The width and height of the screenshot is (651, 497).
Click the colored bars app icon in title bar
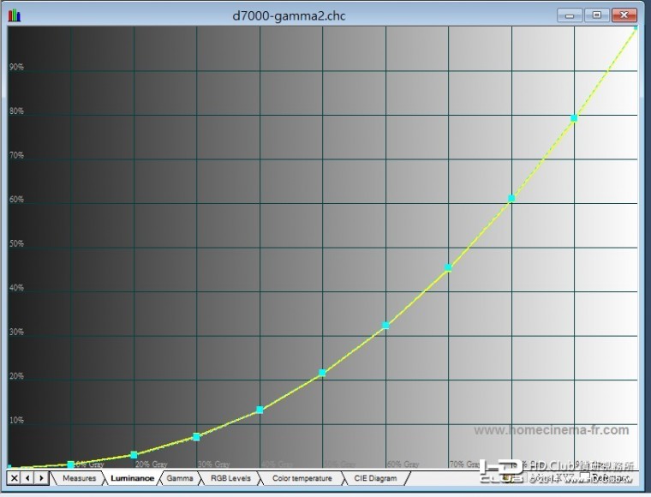point(15,15)
